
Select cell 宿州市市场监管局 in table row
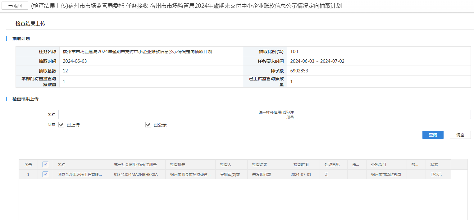(x=386, y=175)
